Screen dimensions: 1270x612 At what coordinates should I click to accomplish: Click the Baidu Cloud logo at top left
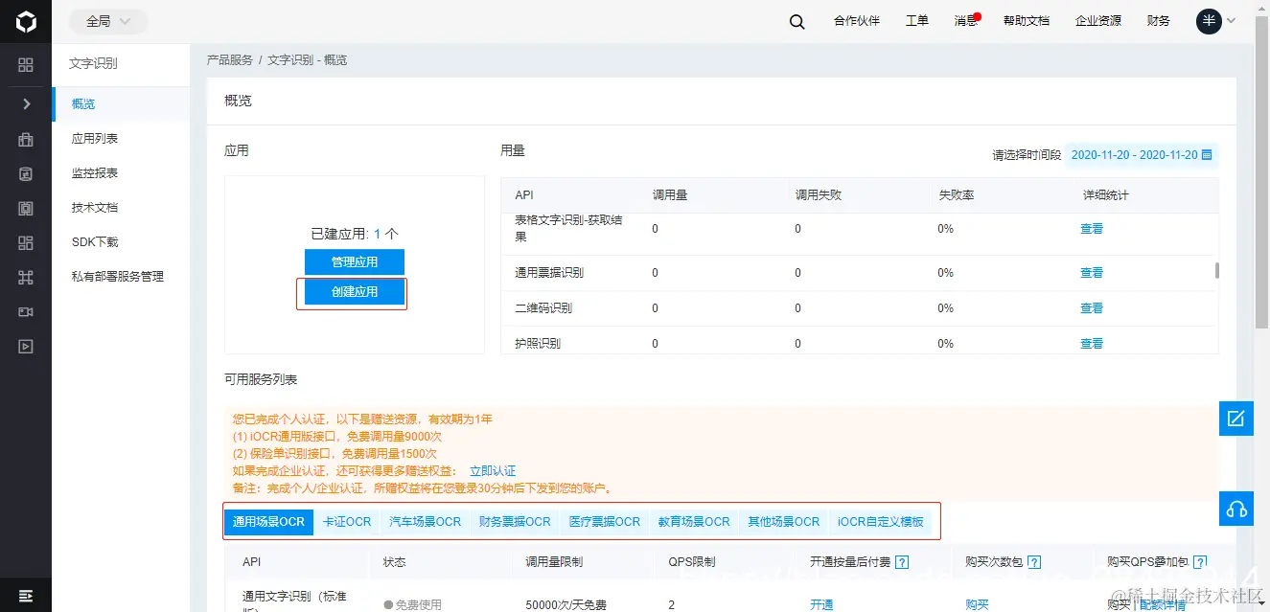pos(25,20)
